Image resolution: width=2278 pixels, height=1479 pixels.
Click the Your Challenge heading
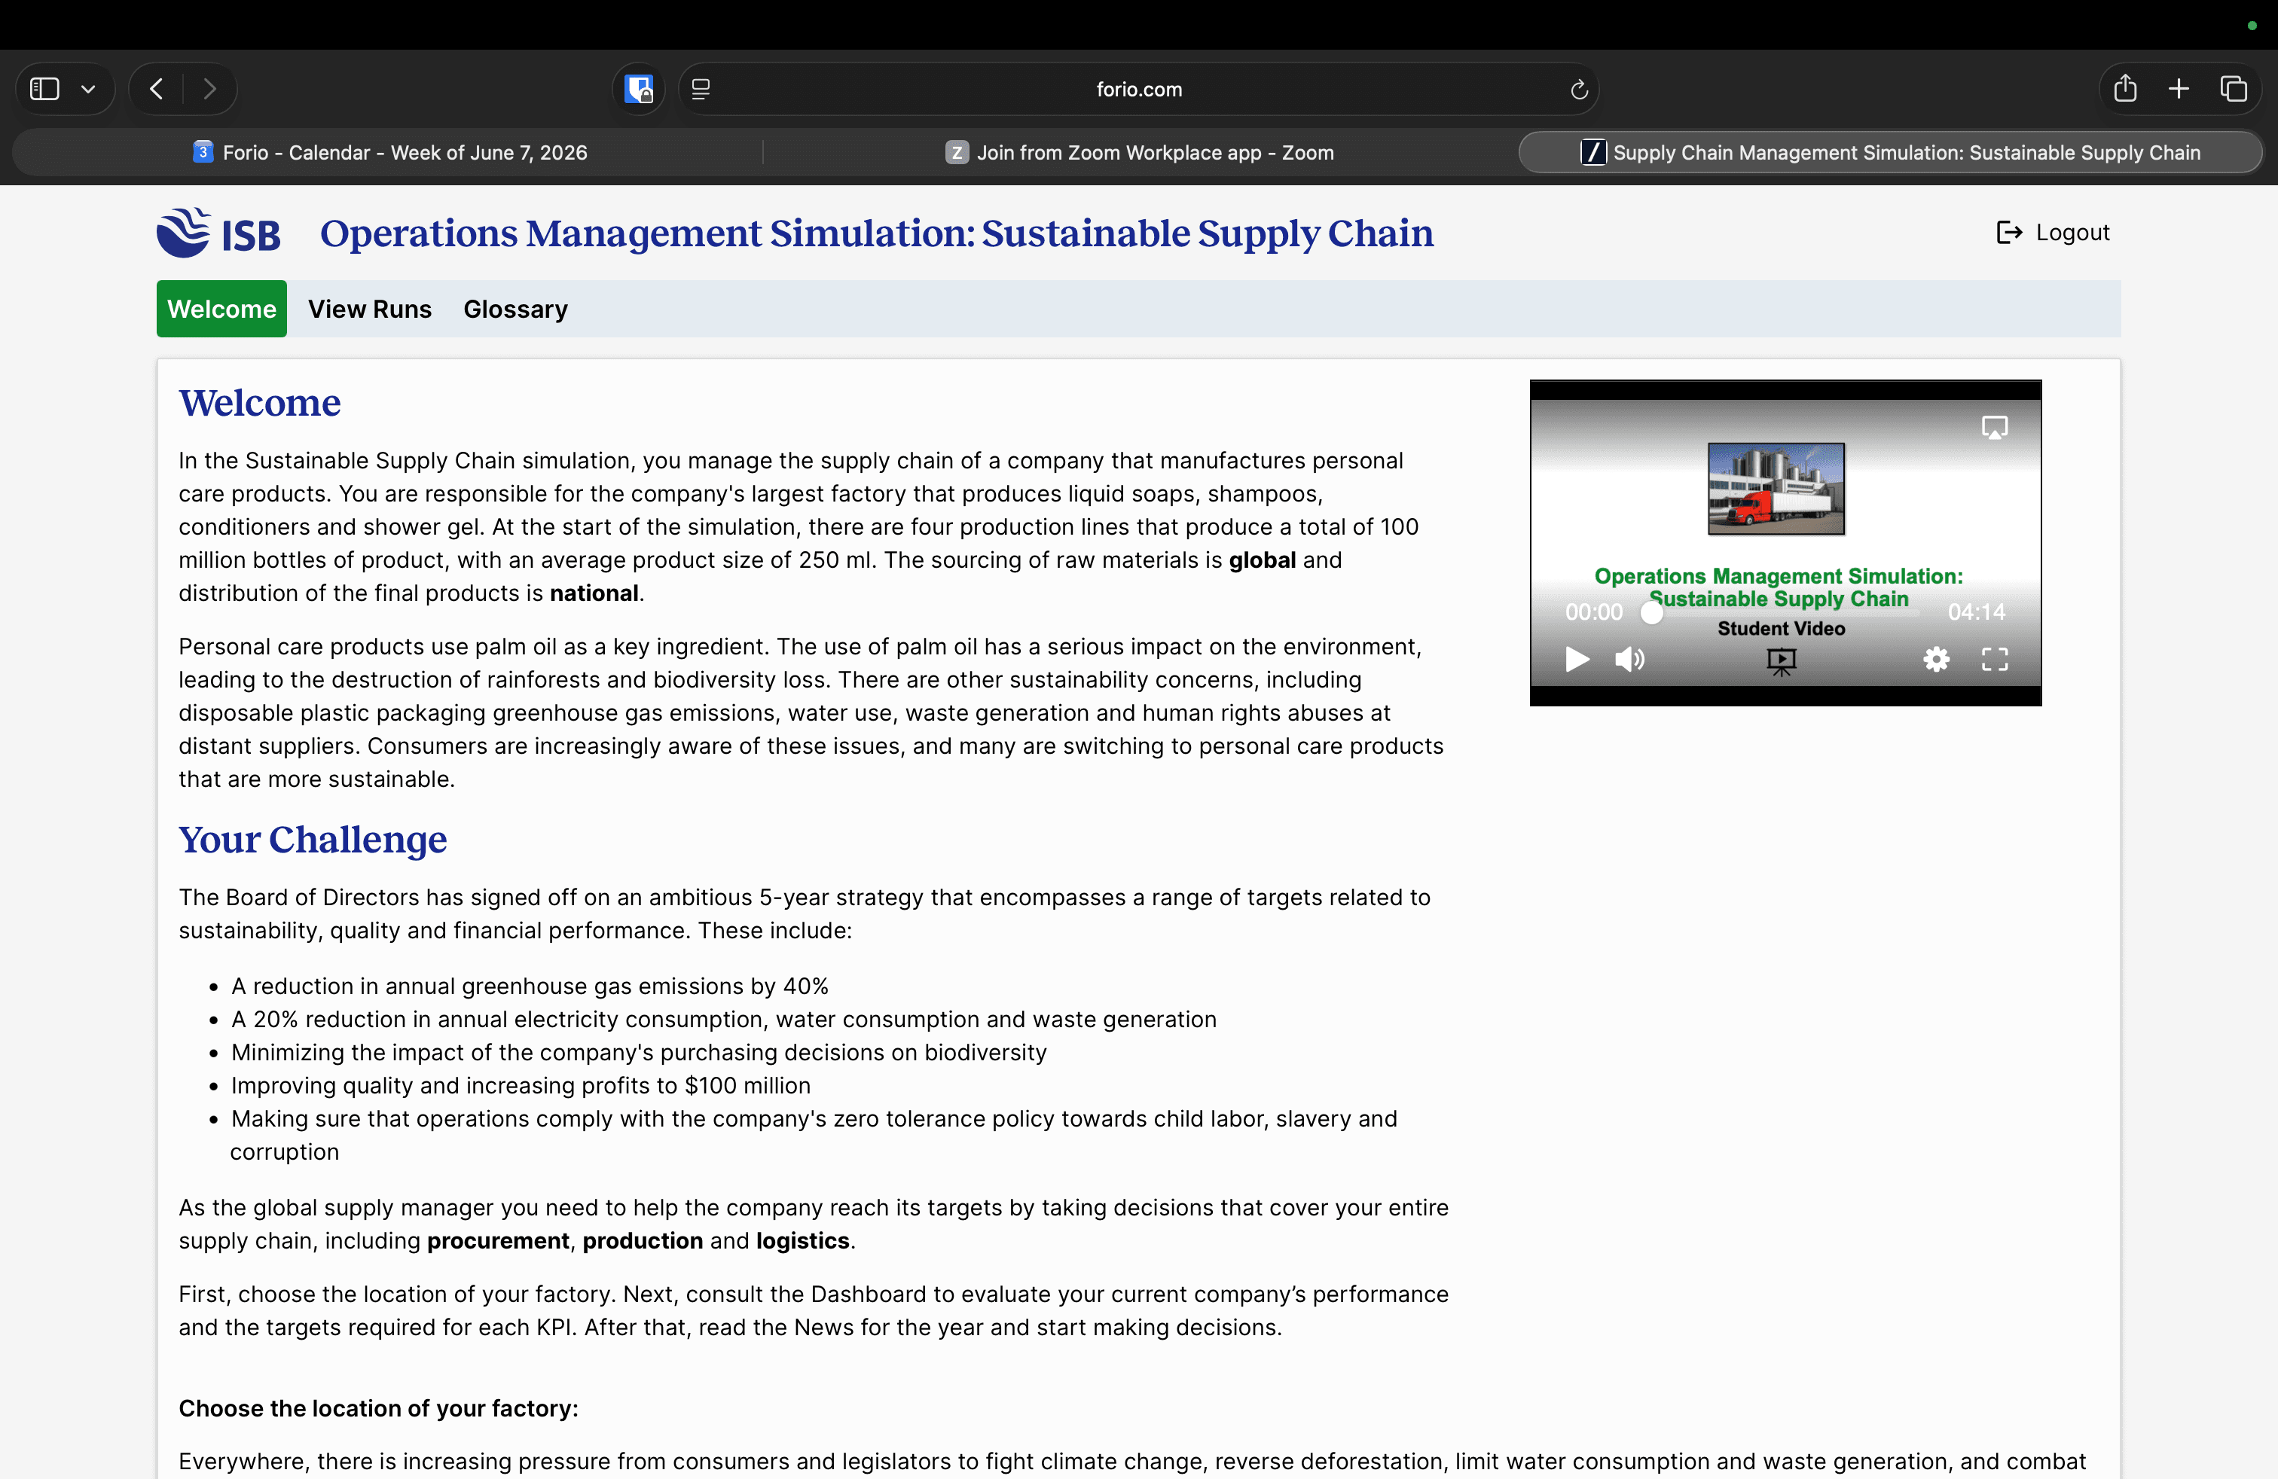pos(313,839)
